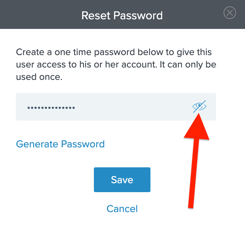
Task: Click the blue Save button
Action: (x=122, y=180)
